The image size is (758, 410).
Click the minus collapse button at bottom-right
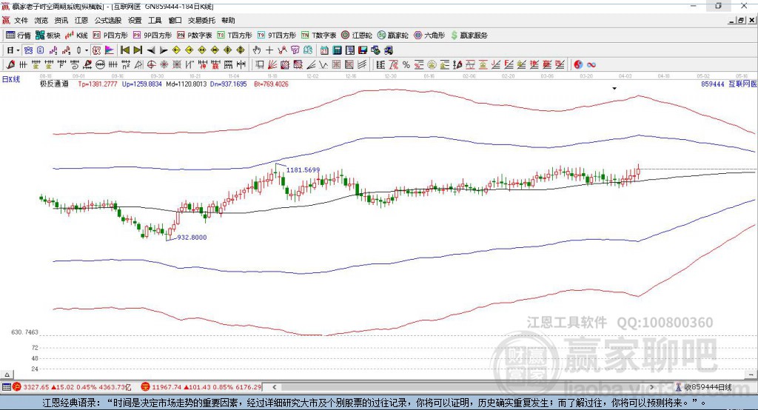pyautogui.click(x=751, y=374)
